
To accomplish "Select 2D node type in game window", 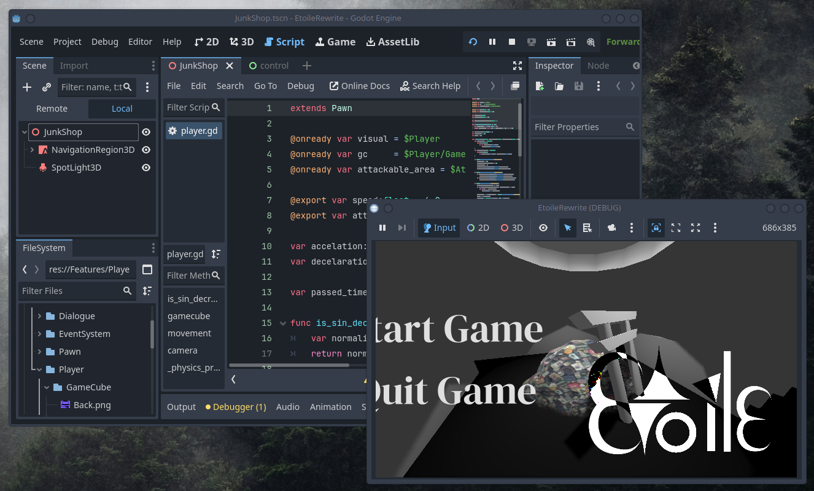I will (478, 228).
